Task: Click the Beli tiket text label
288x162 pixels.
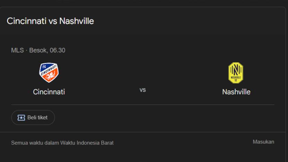Action: 37,118
